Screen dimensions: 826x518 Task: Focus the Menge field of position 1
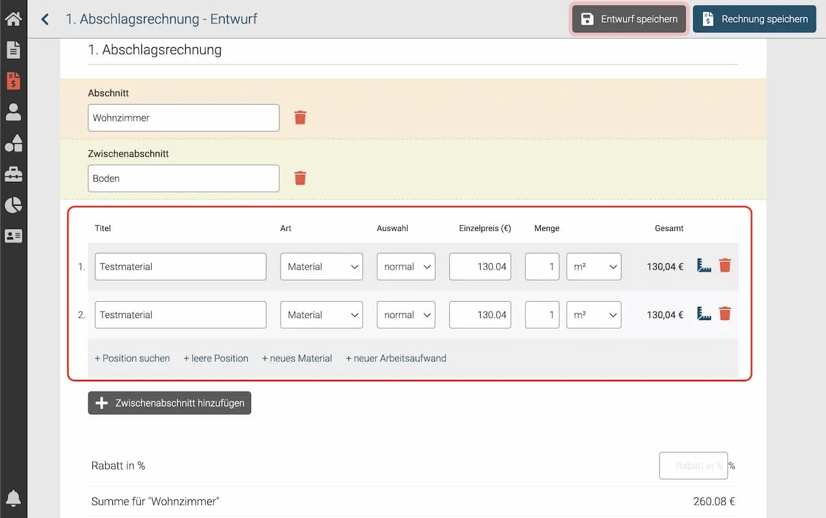click(542, 266)
